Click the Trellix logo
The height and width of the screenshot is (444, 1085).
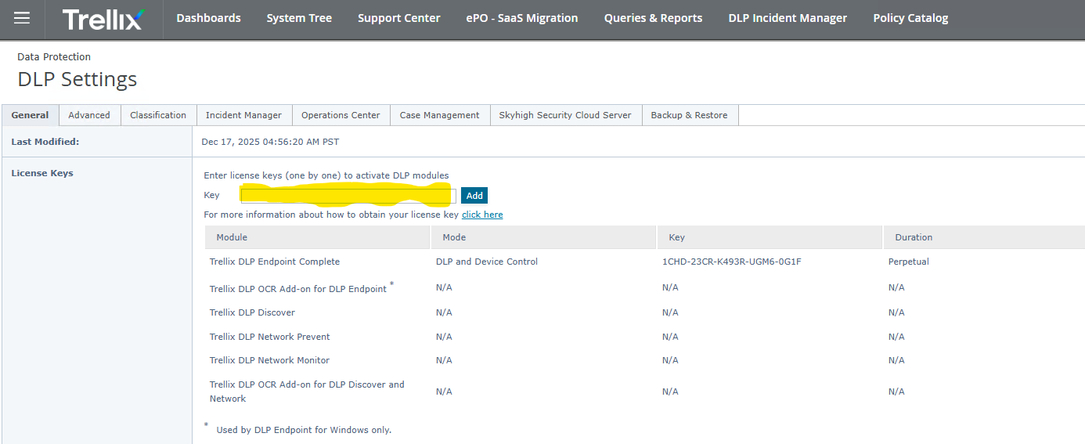tap(104, 19)
